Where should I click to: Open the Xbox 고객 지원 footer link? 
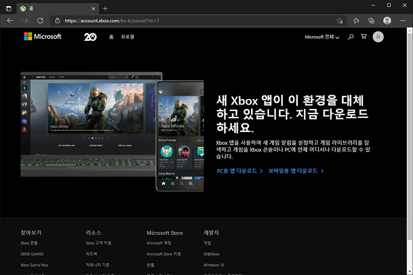pos(98,243)
